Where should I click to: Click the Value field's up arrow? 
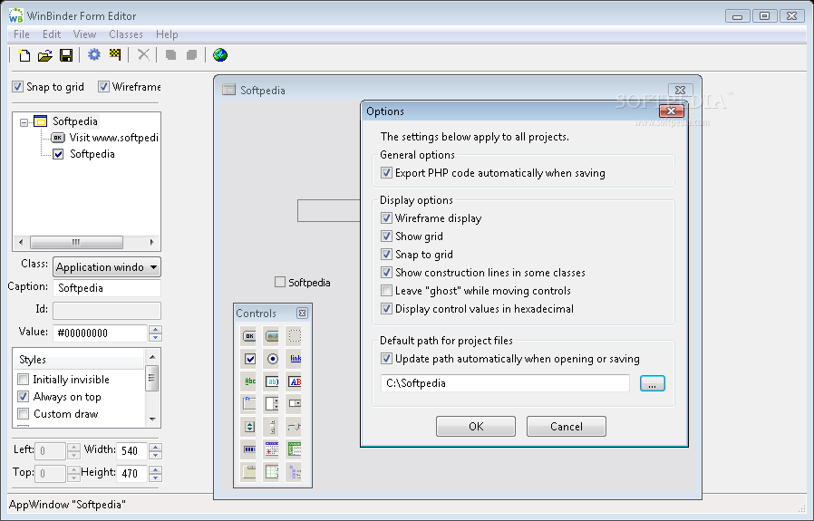coord(155,329)
